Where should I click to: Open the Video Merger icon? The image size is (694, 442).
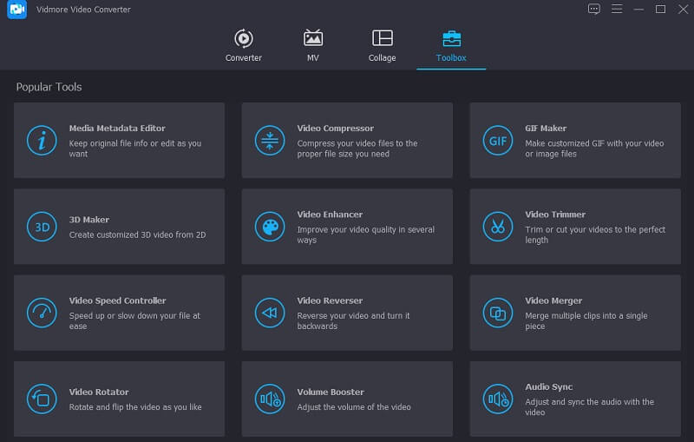497,313
